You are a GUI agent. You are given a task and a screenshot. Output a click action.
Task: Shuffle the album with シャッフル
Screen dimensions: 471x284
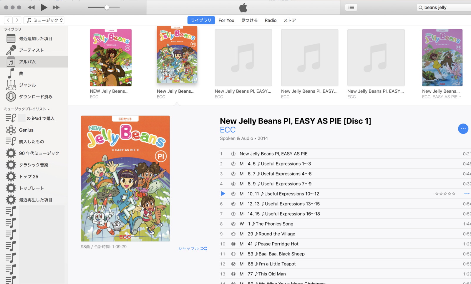coord(193,248)
